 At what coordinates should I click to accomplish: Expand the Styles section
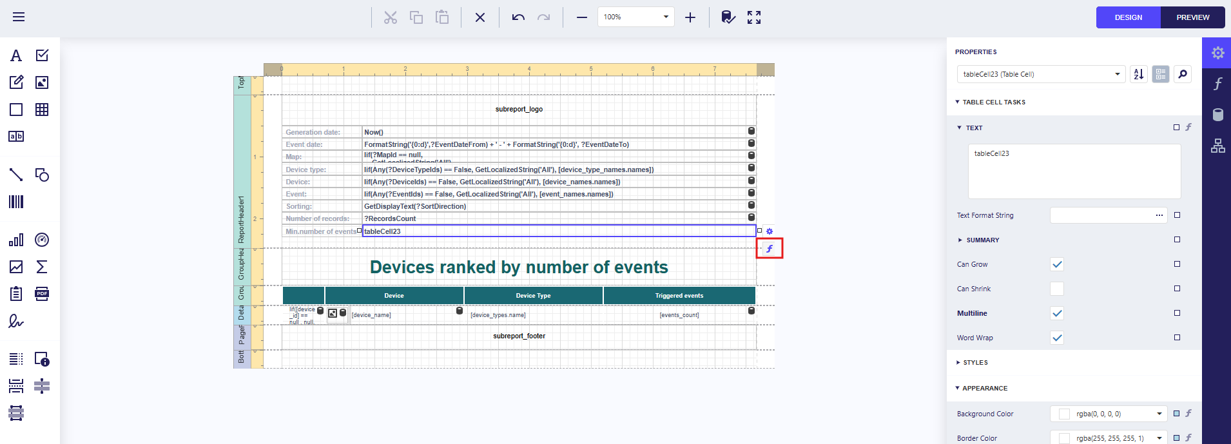(974, 362)
